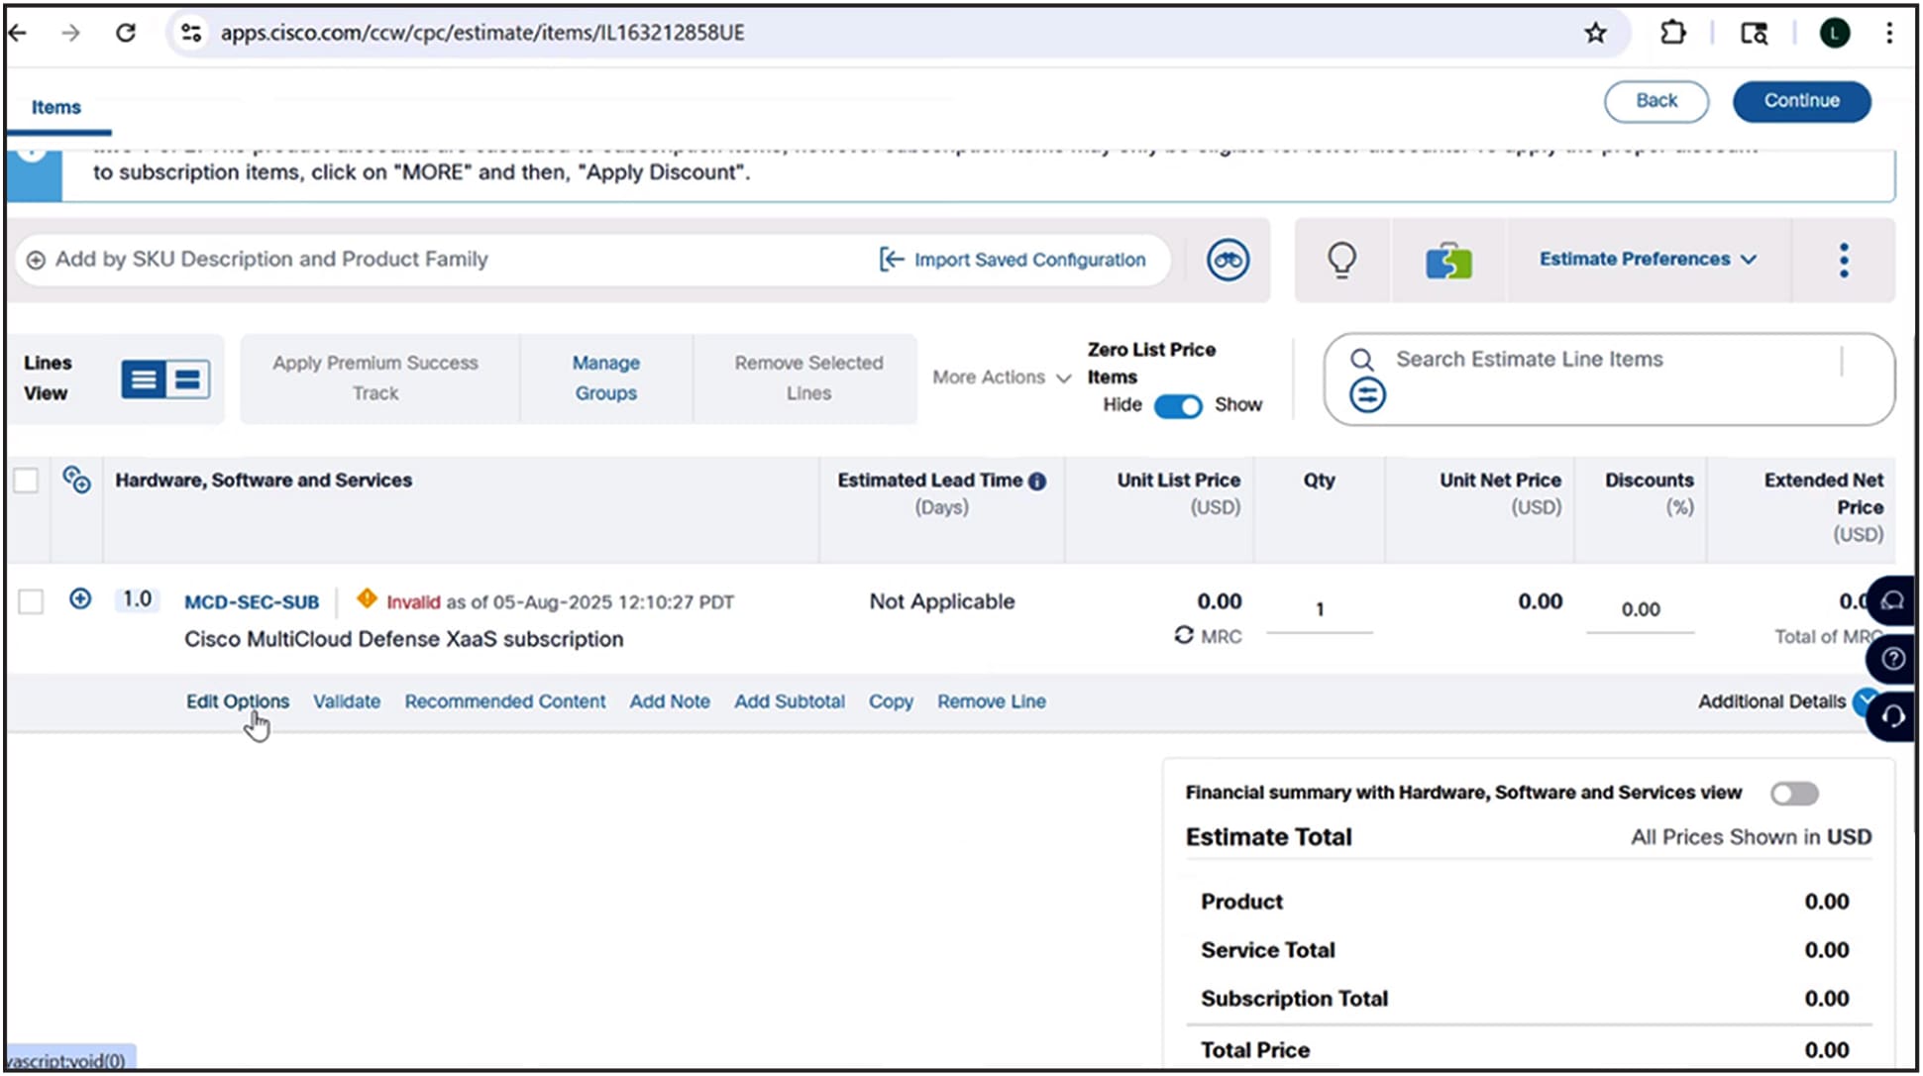Select the Items tab

point(56,107)
